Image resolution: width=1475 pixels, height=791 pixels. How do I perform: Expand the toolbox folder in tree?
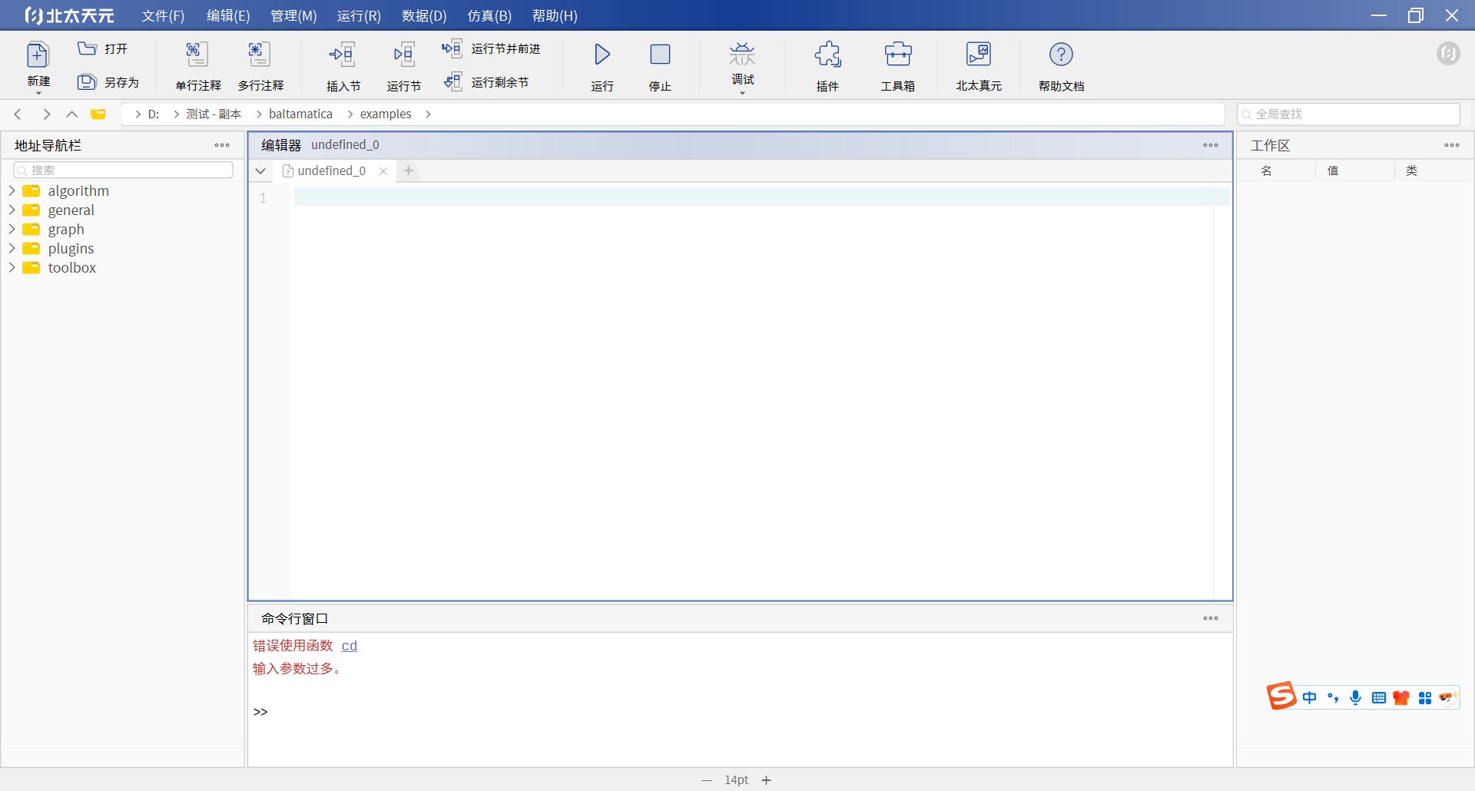[x=12, y=267]
